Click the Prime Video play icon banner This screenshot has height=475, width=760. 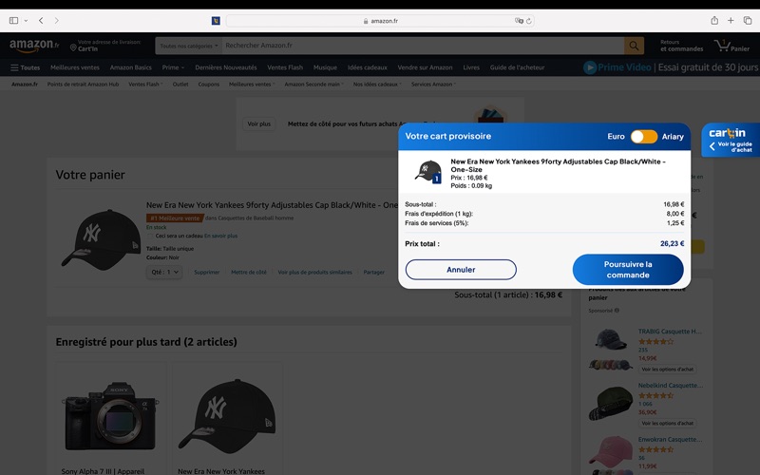point(590,67)
